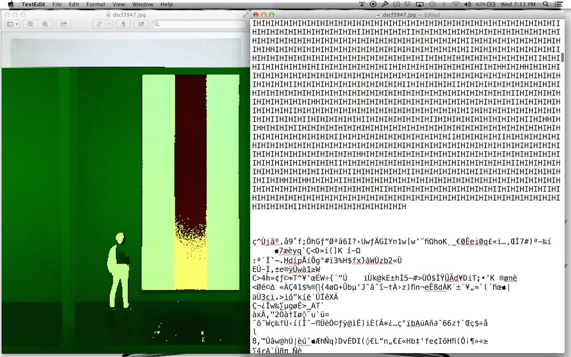The height and width of the screenshot is (357, 571).
Task: Open the Window menu
Action: click(x=143, y=5)
